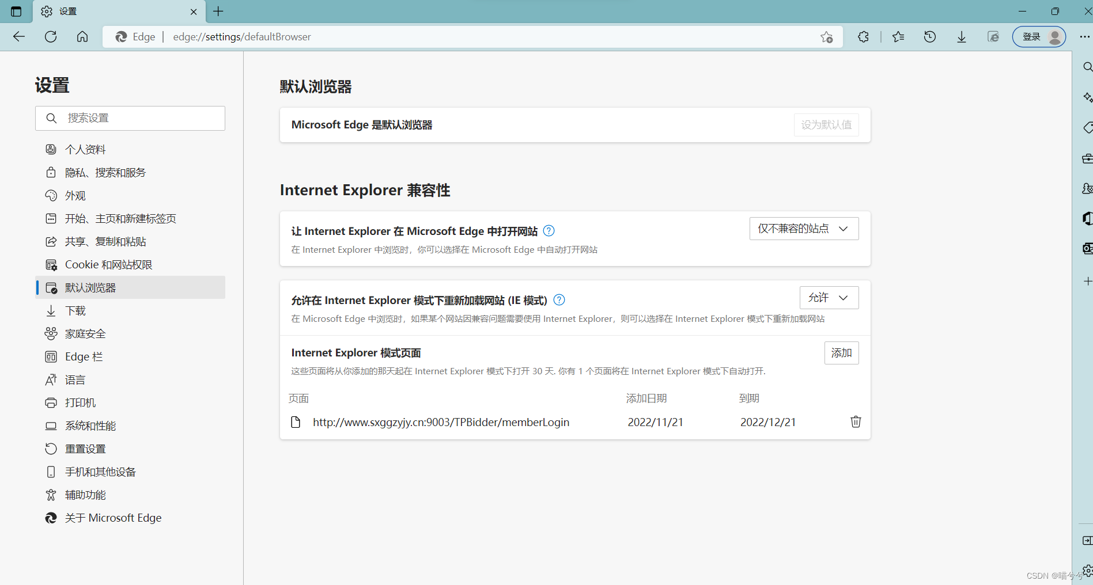Open sidebar Shopping tag icon
This screenshot has width=1093, height=585.
click(x=1087, y=128)
